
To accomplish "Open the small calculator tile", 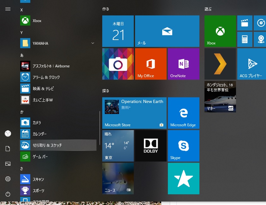I will tap(245, 39).
